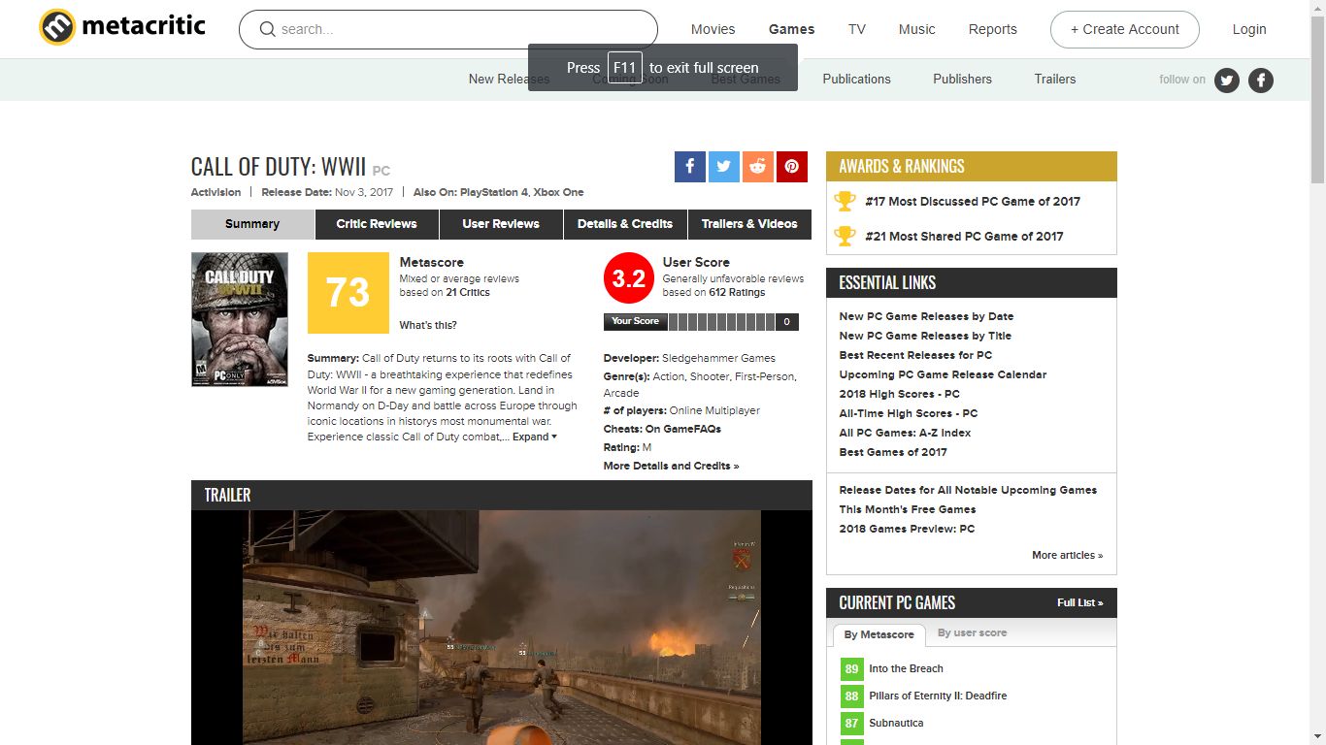Click the 612 Ratings link

point(737,292)
